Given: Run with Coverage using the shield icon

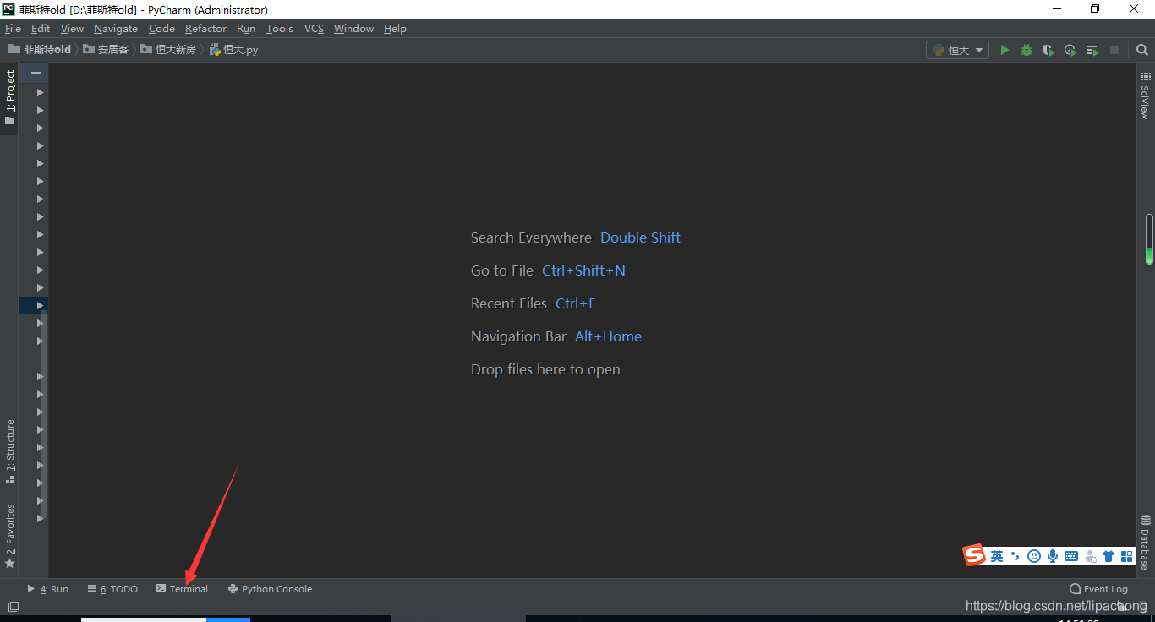Looking at the screenshot, I should click(1048, 50).
